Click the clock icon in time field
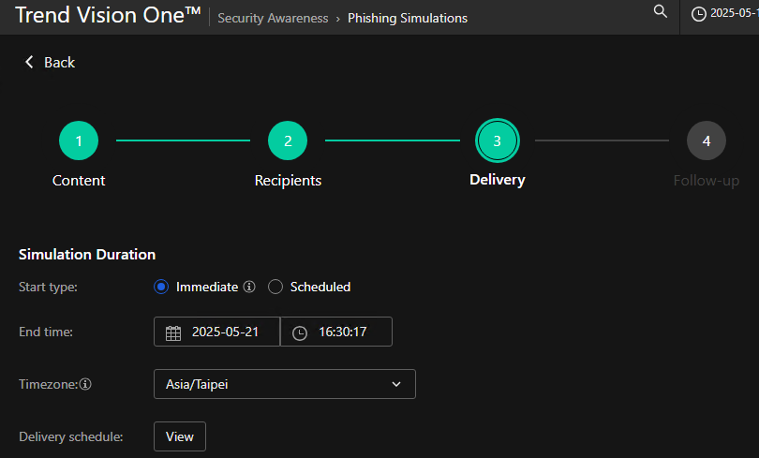 [300, 332]
